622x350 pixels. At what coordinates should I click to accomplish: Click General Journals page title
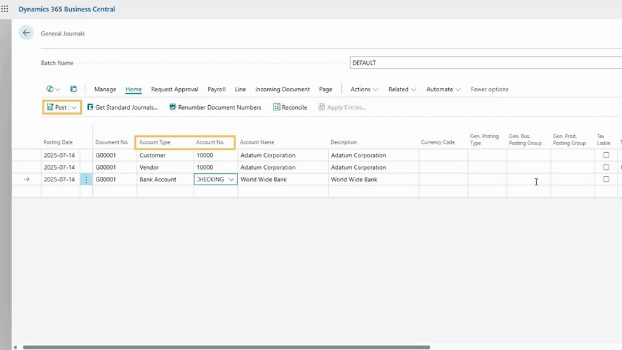pos(63,34)
